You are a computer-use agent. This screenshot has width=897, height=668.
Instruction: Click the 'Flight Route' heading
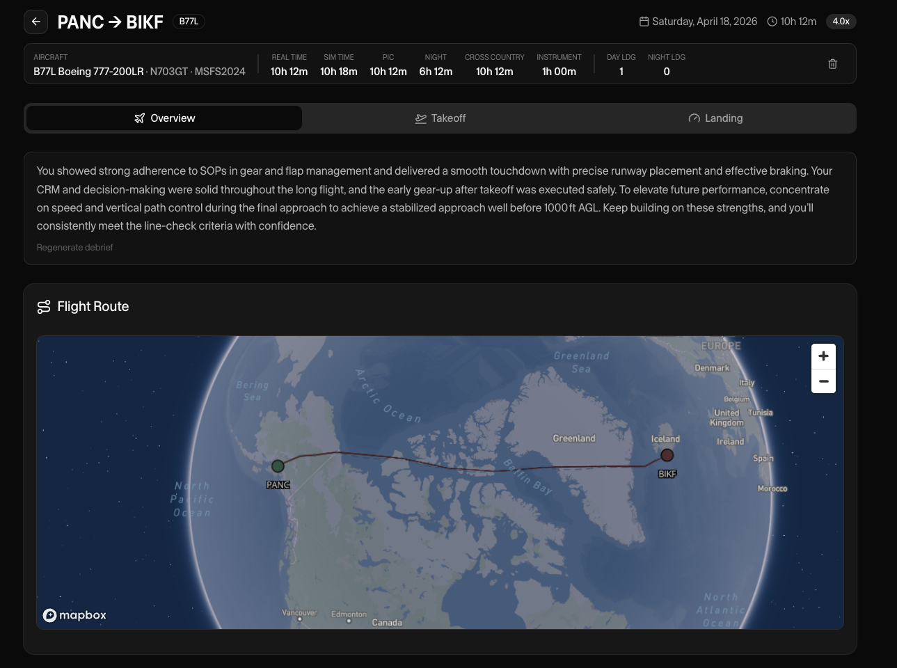(93, 307)
